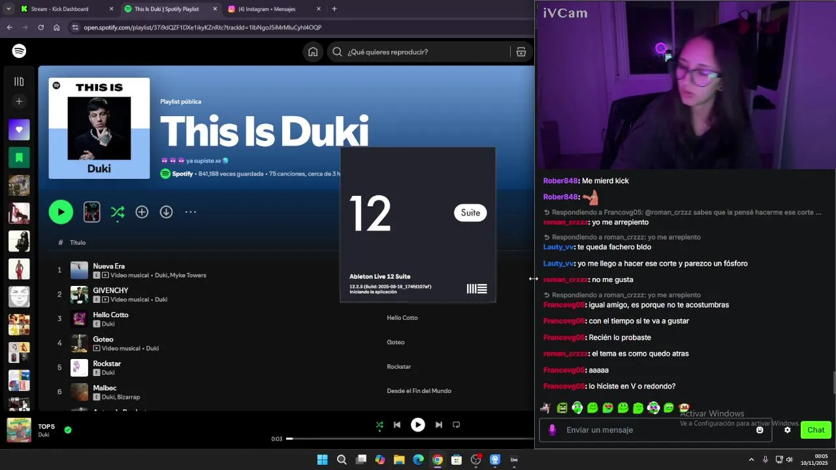Download the playlist with the arrow icon
The image size is (836, 470).
pyautogui.click(x=166, y=211)
